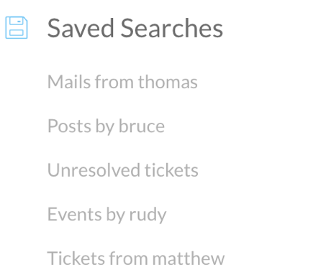Show events created by rudy
331x280 pixels.
coord(107,215)
